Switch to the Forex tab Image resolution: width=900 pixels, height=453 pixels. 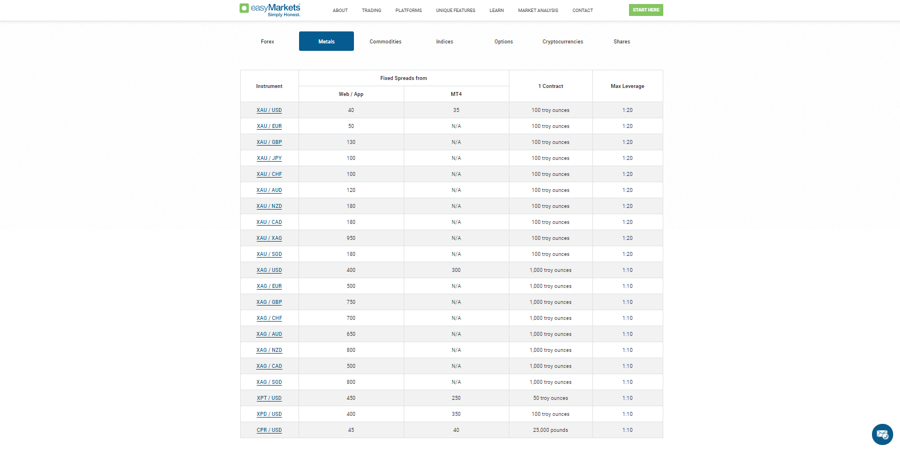tap(268, 42)
